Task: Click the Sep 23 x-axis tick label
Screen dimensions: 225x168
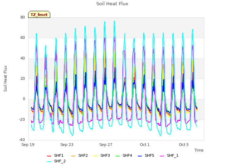Action: click(67, 145)
